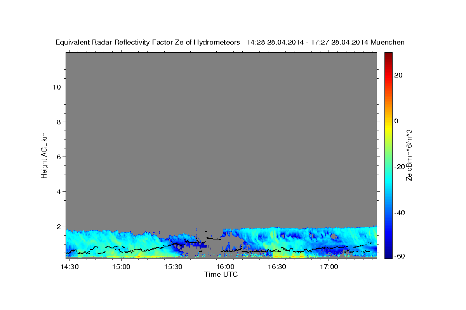Click the date range text '14:28 28.04.2014 - 17:27 28.04.2014 Muenchen'
The height and width of the screenshot is (310, 466).
(x=326, y=43)
